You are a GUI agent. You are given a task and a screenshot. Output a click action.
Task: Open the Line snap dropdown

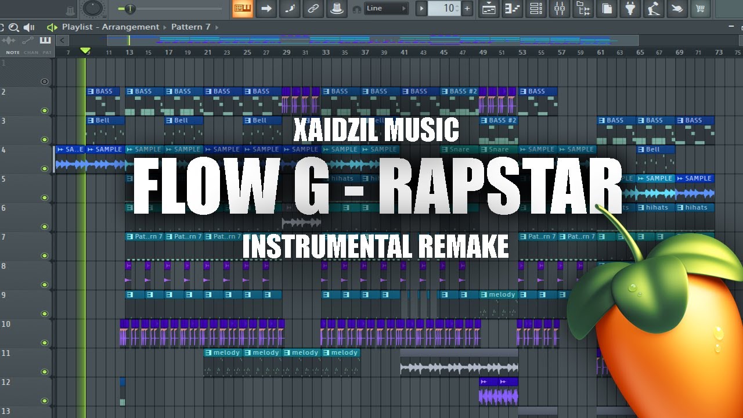point(386,8)
